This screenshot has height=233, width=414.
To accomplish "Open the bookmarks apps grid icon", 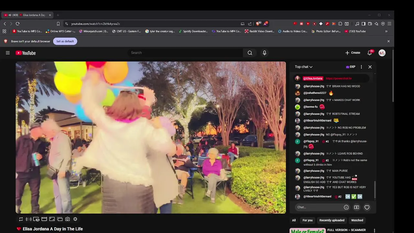I will [4, 31].
